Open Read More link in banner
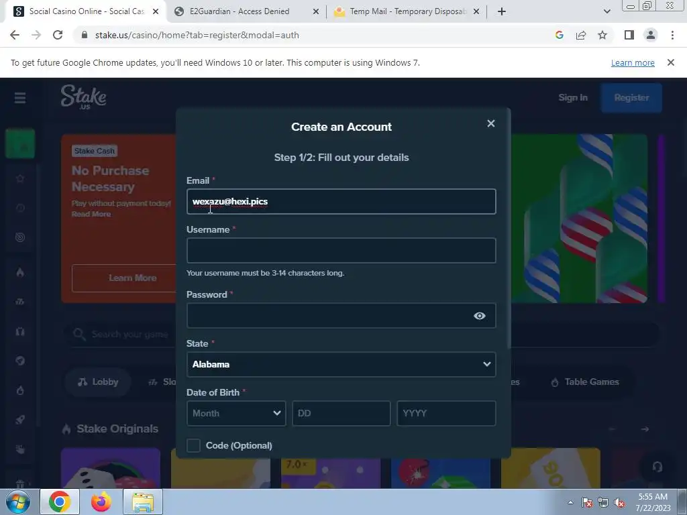687x515 pixels. pyautogui.click(x=91, y=214)
